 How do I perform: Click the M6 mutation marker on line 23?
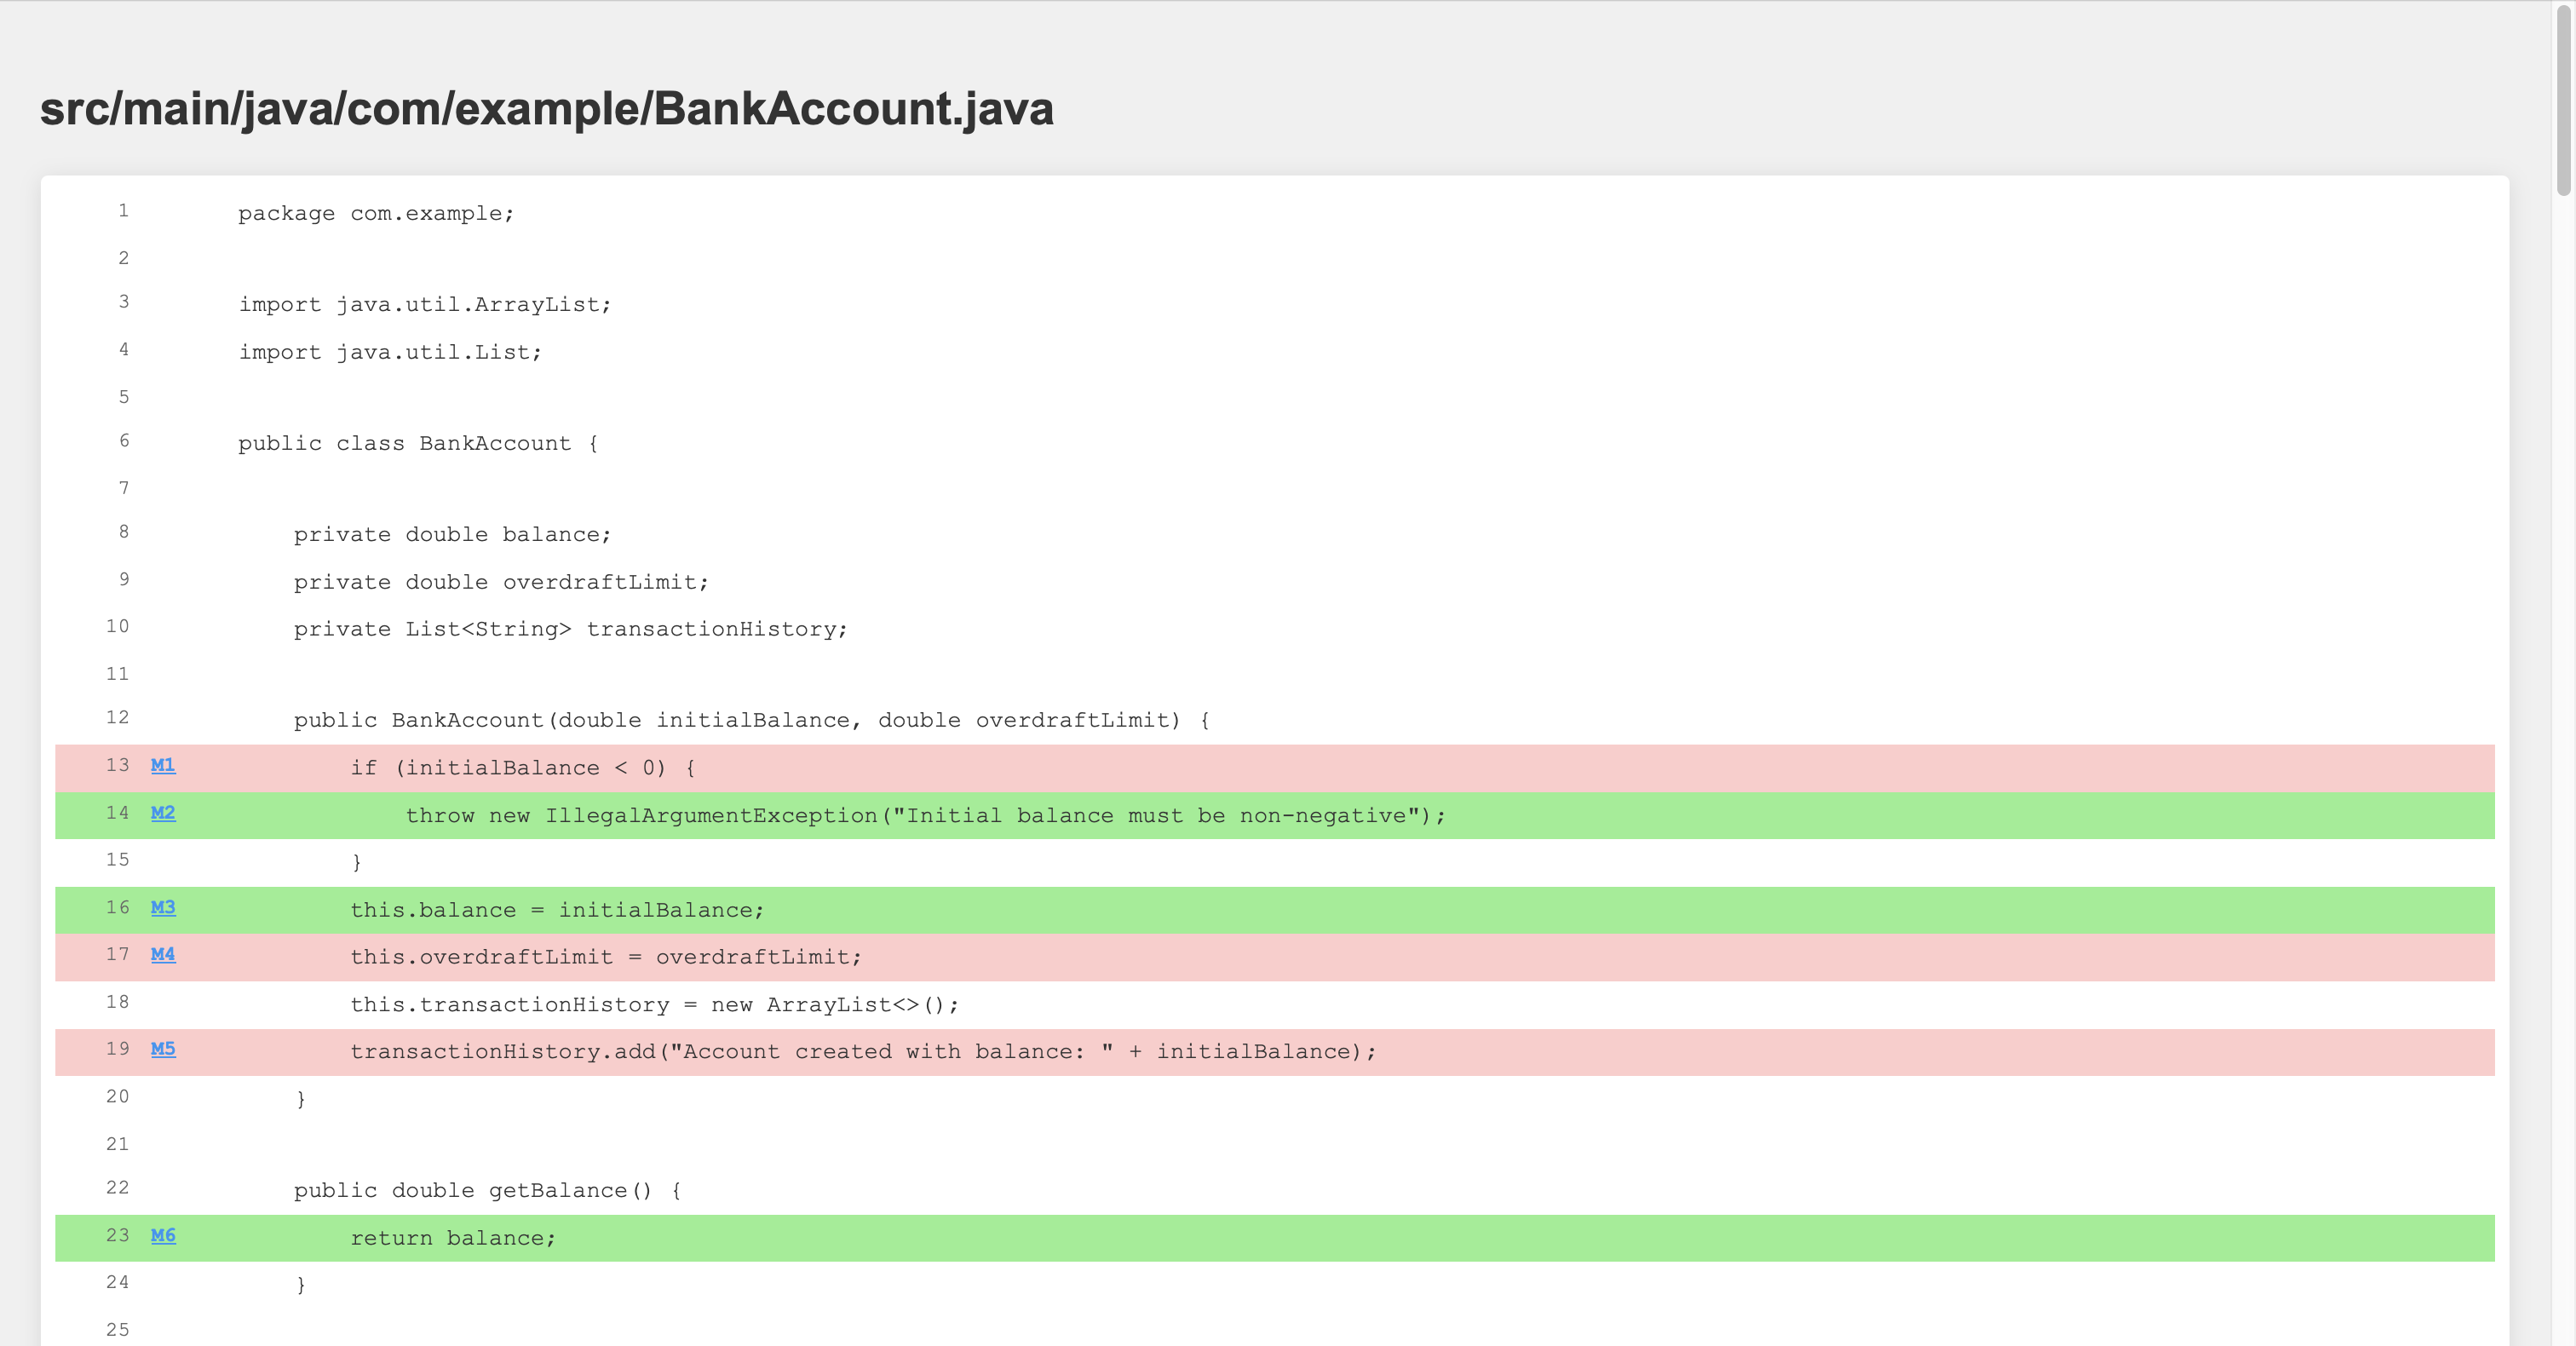(164, 1237)
